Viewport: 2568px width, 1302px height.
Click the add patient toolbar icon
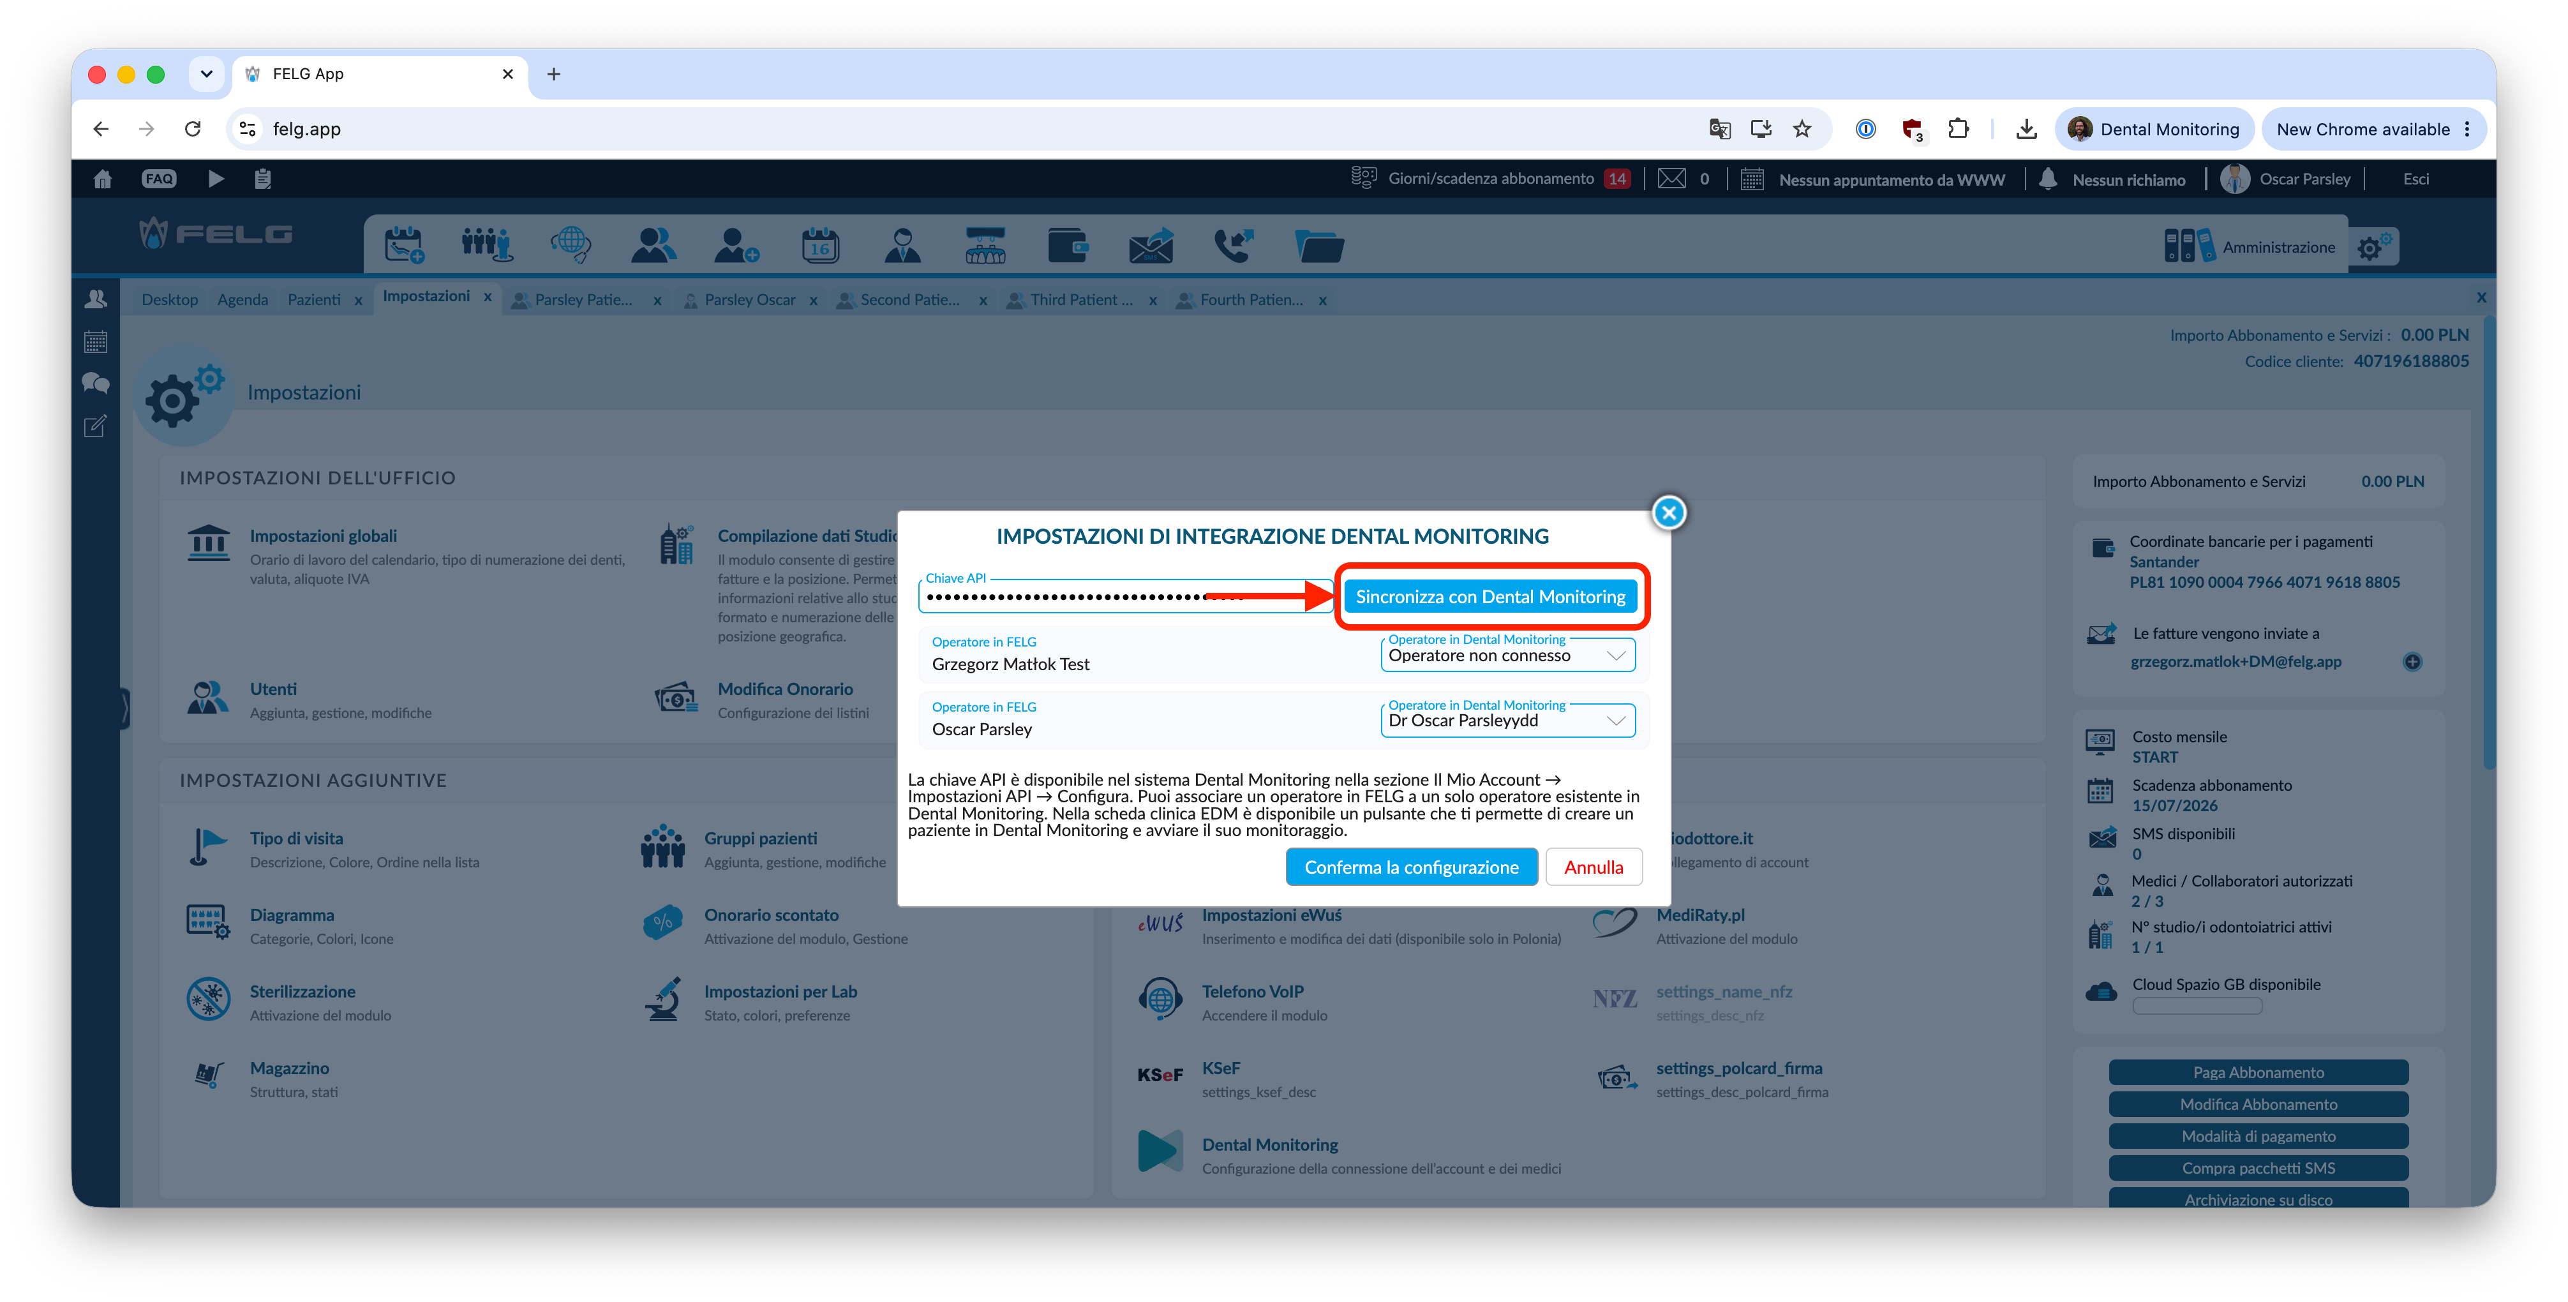[x=736, y=244]
